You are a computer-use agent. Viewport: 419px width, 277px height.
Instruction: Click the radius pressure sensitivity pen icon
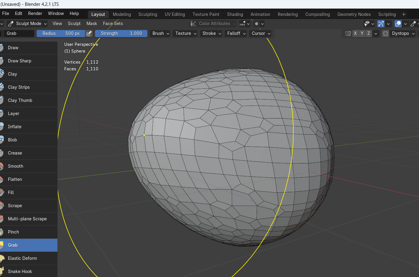(89, 33)
